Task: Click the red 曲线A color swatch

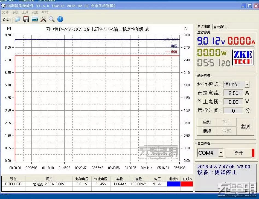Action: 187,184
